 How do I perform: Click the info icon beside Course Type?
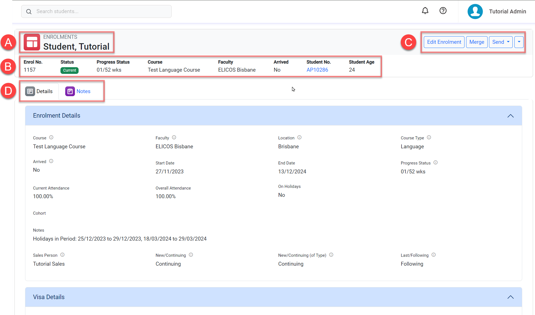click(x=429, y=137)
